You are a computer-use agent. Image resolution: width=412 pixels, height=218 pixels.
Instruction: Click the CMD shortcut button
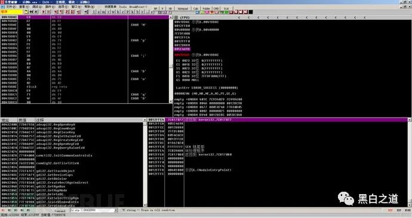tap(216, 8)
